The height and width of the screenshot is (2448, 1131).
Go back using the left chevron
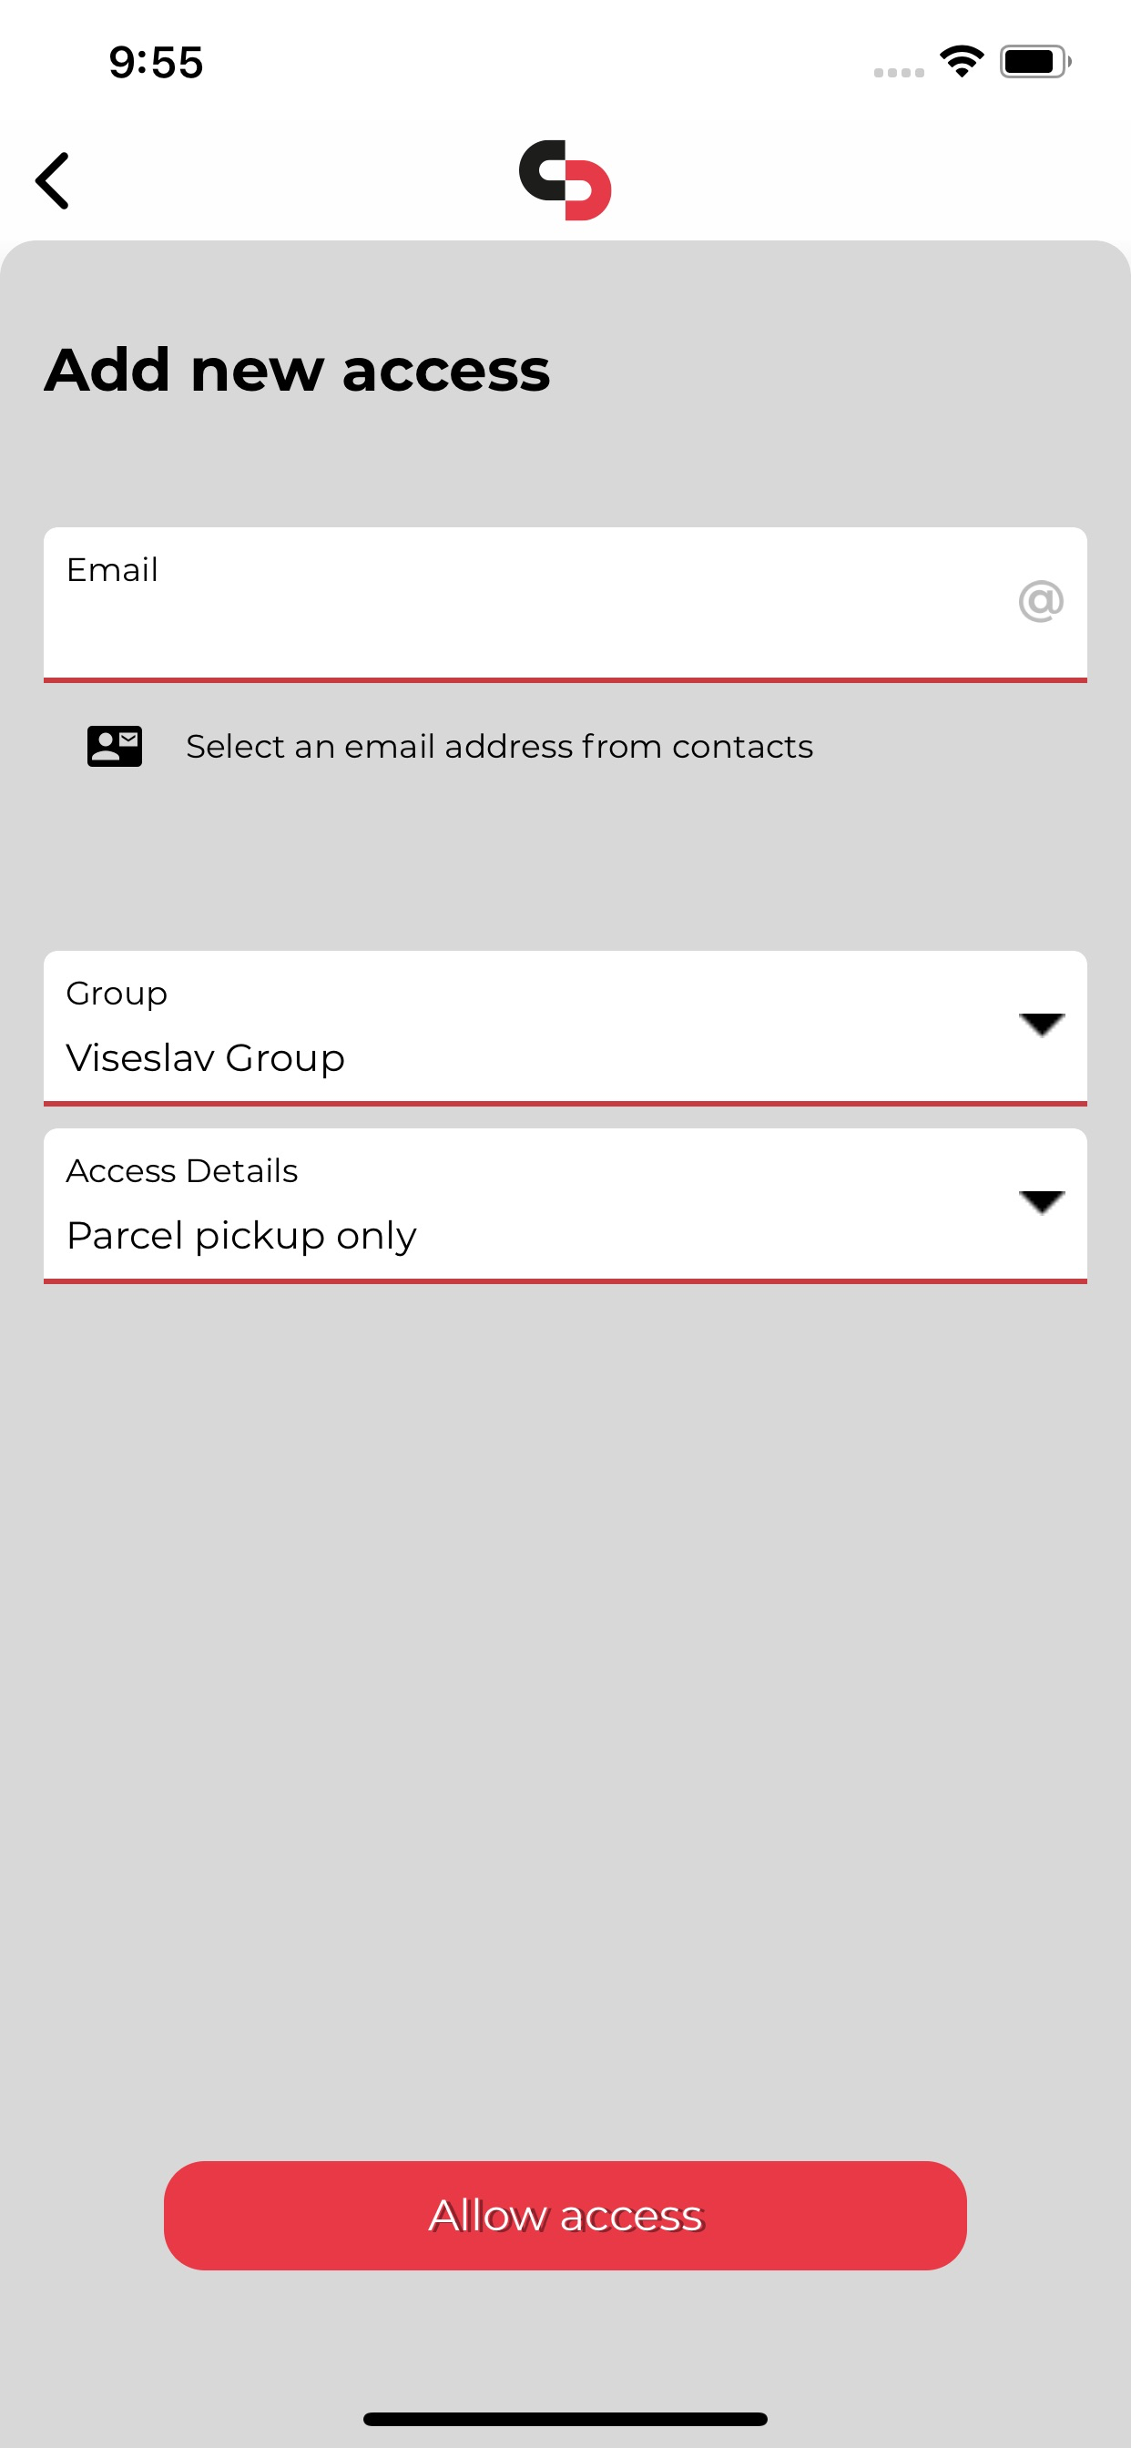click(x=52, y=180)
